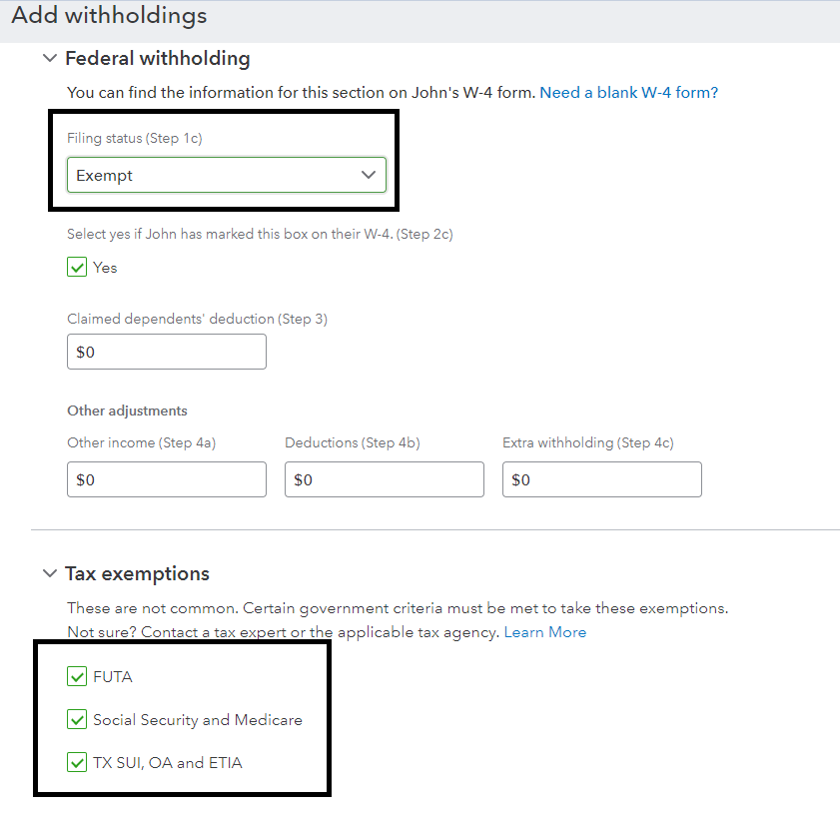Select the Deductions (Step 4b) input box

coord(384,479)
